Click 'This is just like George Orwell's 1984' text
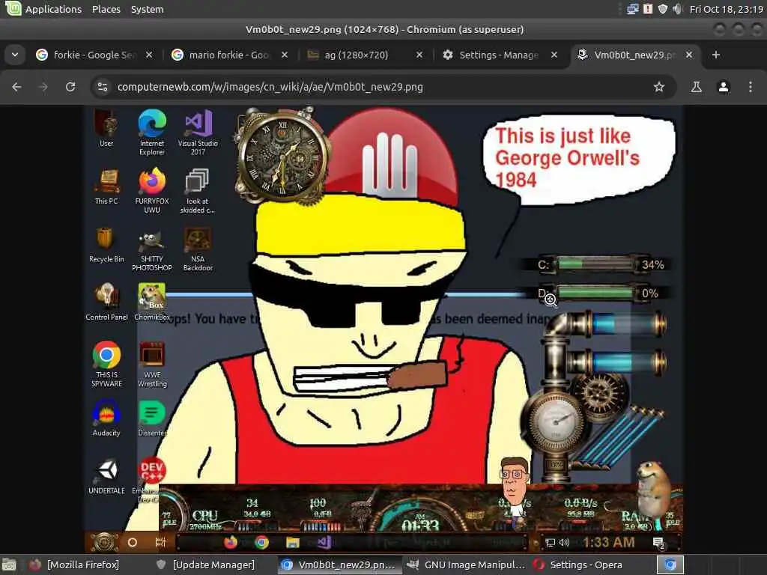Image resolution: width=767 pixels, height=575 pixels. tap(567, 157)
